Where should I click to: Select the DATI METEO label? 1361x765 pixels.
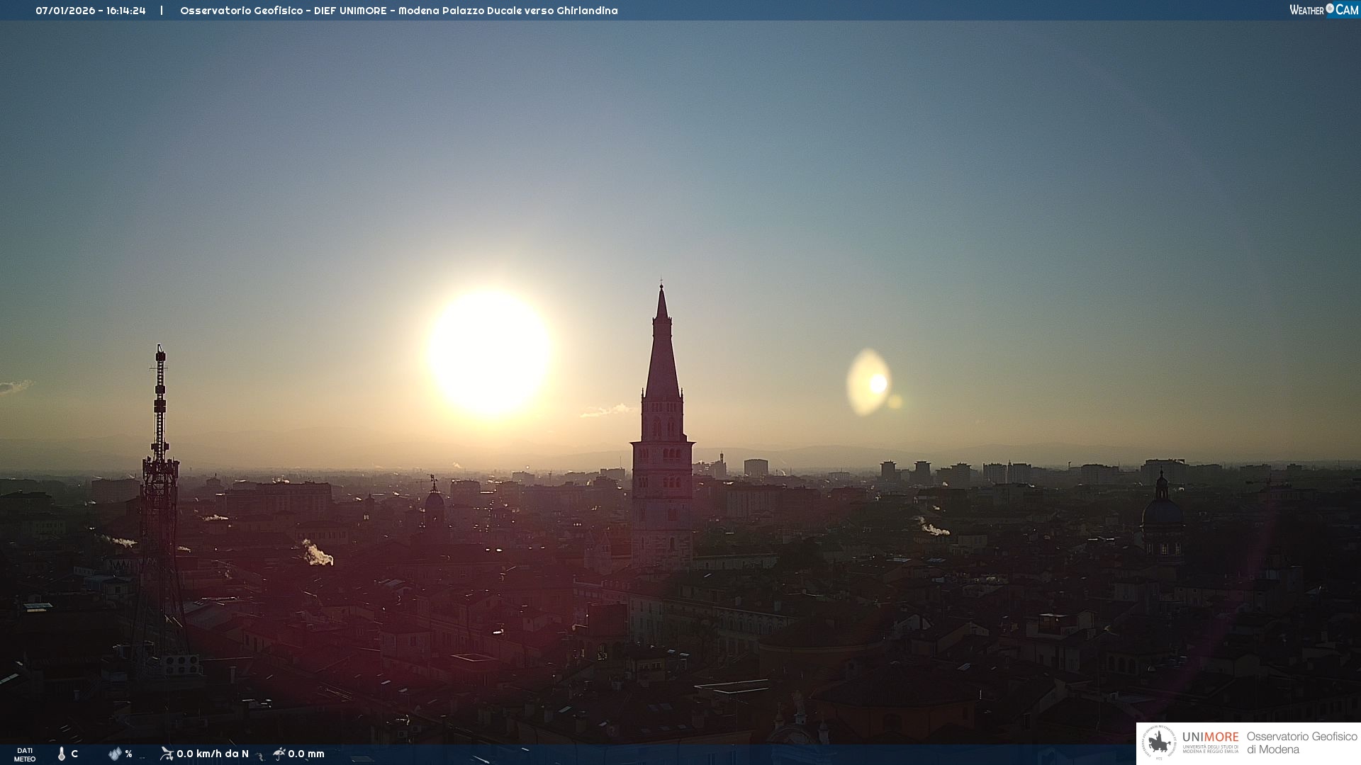pyautogui.click(x=25, y=754)
